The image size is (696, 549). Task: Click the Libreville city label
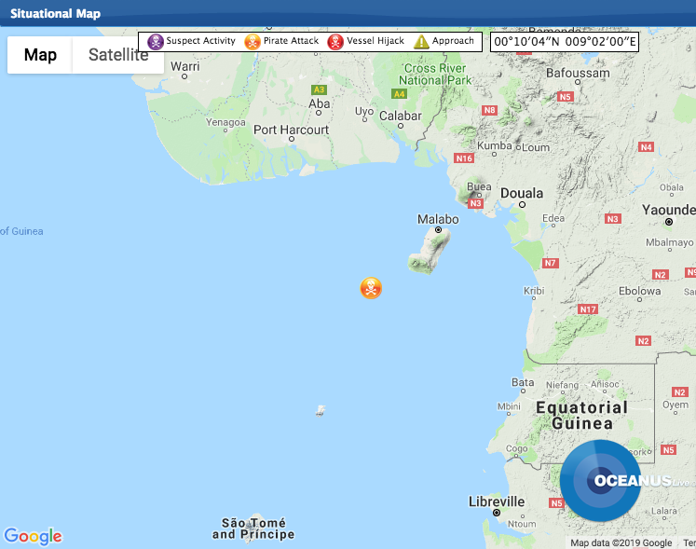497,501
